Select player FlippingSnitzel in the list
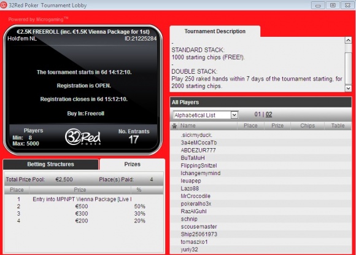 coord(261,165)
